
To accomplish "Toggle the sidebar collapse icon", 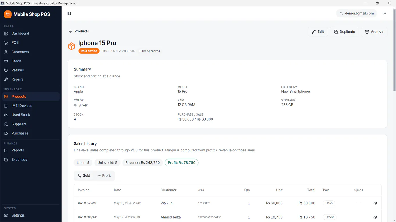I will [x=69, y=13].
